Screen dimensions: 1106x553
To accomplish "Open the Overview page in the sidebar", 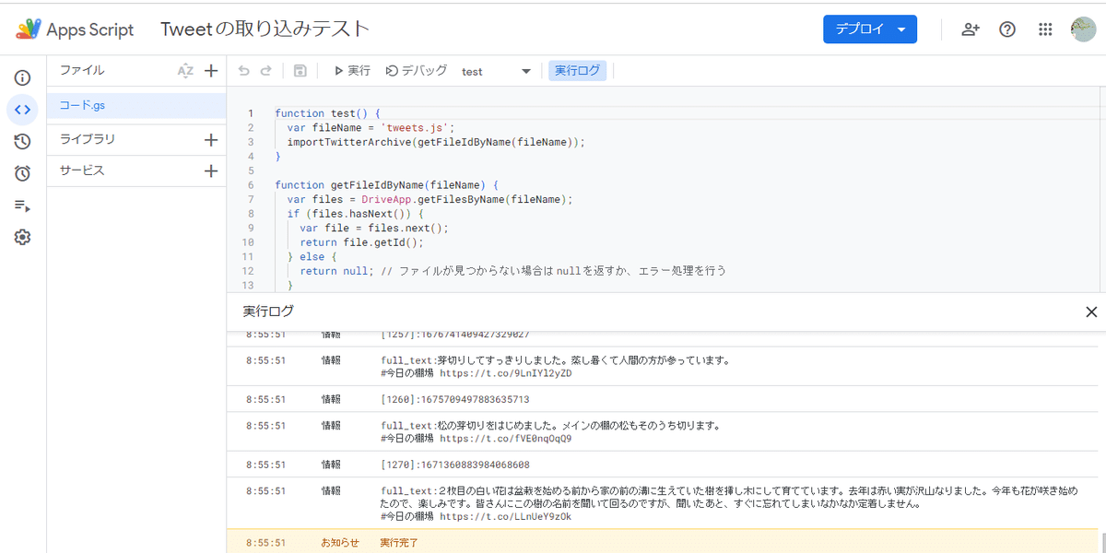I will click(23, 77).
